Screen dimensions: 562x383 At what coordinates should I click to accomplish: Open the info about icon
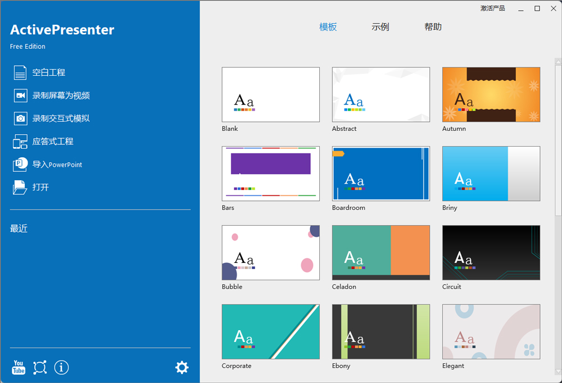click(x=61, y=367)
